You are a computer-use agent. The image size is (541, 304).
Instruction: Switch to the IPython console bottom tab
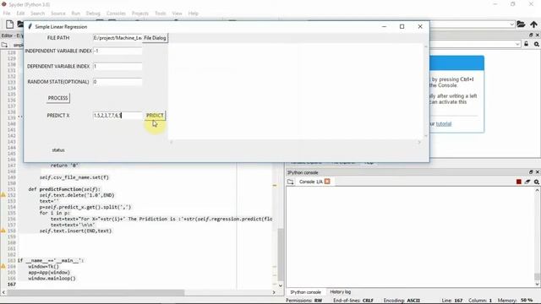coord(305,292)
